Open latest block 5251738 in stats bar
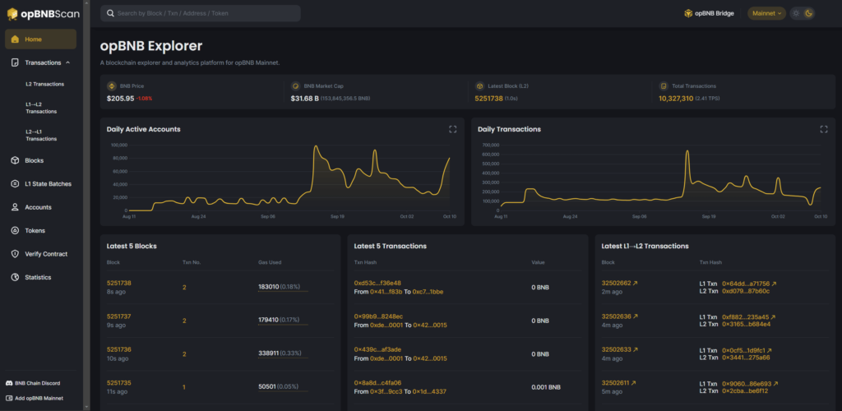This screenshot has height=411, width=842. click(x=488, y=99)
